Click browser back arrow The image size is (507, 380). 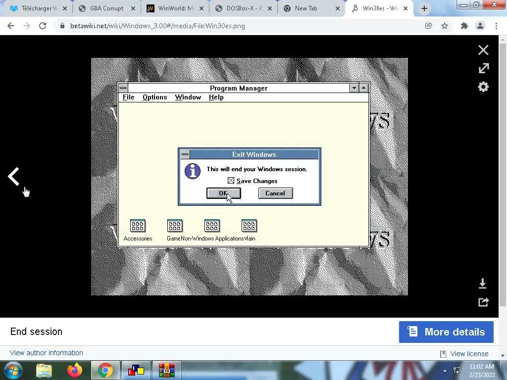(11, 26)
